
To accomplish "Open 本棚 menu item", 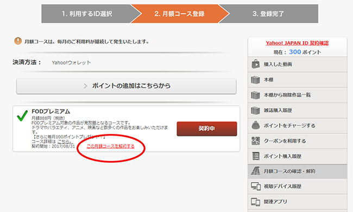I will point(298,80).
